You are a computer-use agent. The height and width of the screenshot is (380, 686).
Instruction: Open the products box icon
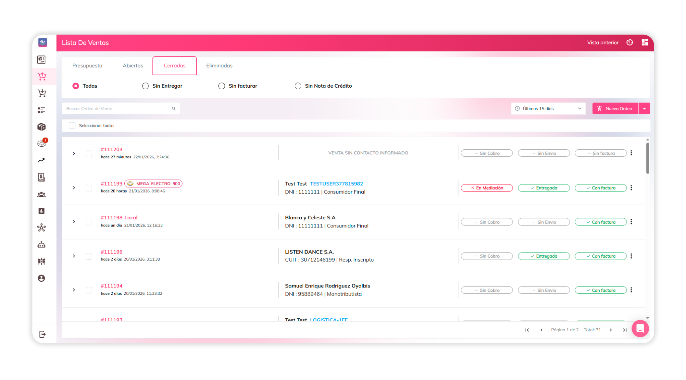click(x=42, y=127)
